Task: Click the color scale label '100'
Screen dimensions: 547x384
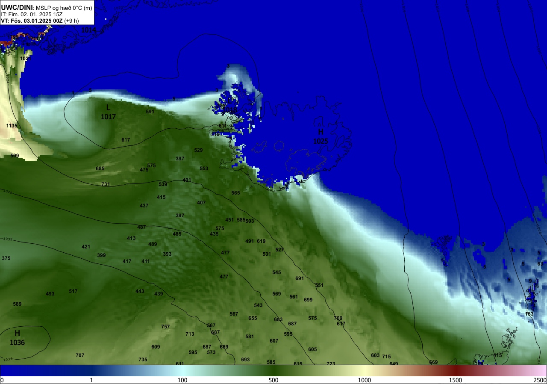Action: pos(182,380)
